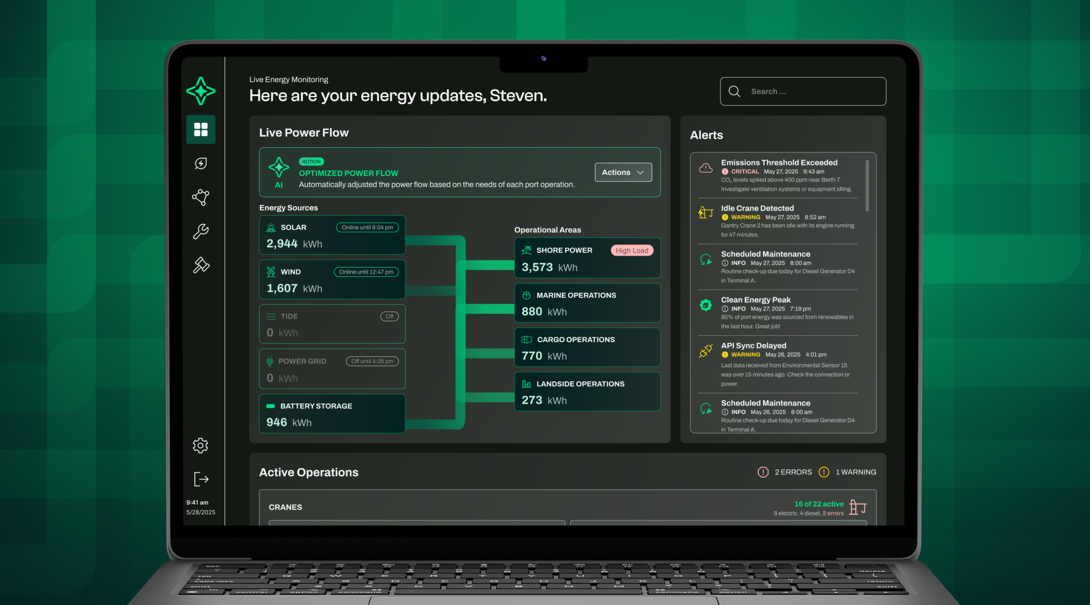Screen dimensions: 1090x605
Task: Open the dashboard grid icon in sidebar
Action: tap(201, 130)
